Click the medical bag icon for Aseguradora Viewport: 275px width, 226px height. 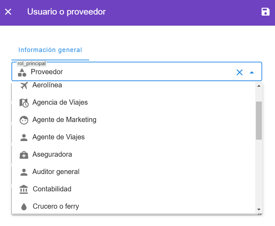(x=24, y=155)
